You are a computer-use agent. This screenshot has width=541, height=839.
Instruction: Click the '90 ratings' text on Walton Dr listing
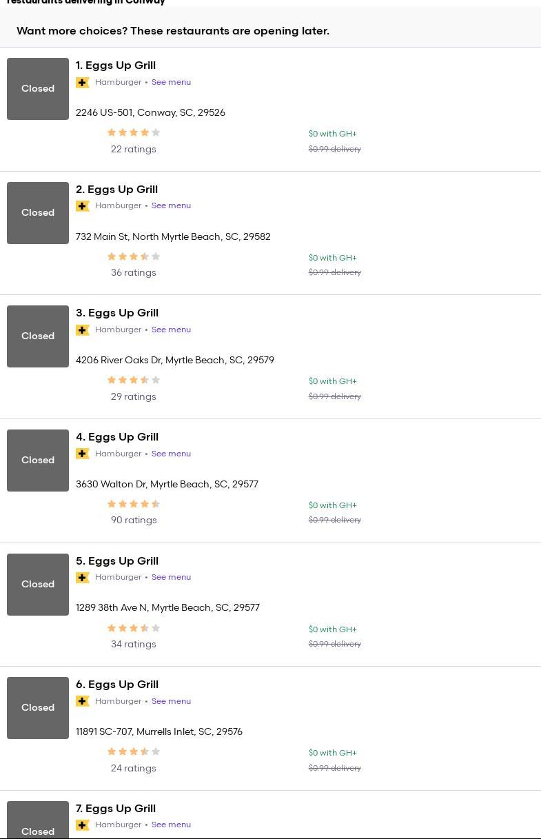tap(134, 520)
